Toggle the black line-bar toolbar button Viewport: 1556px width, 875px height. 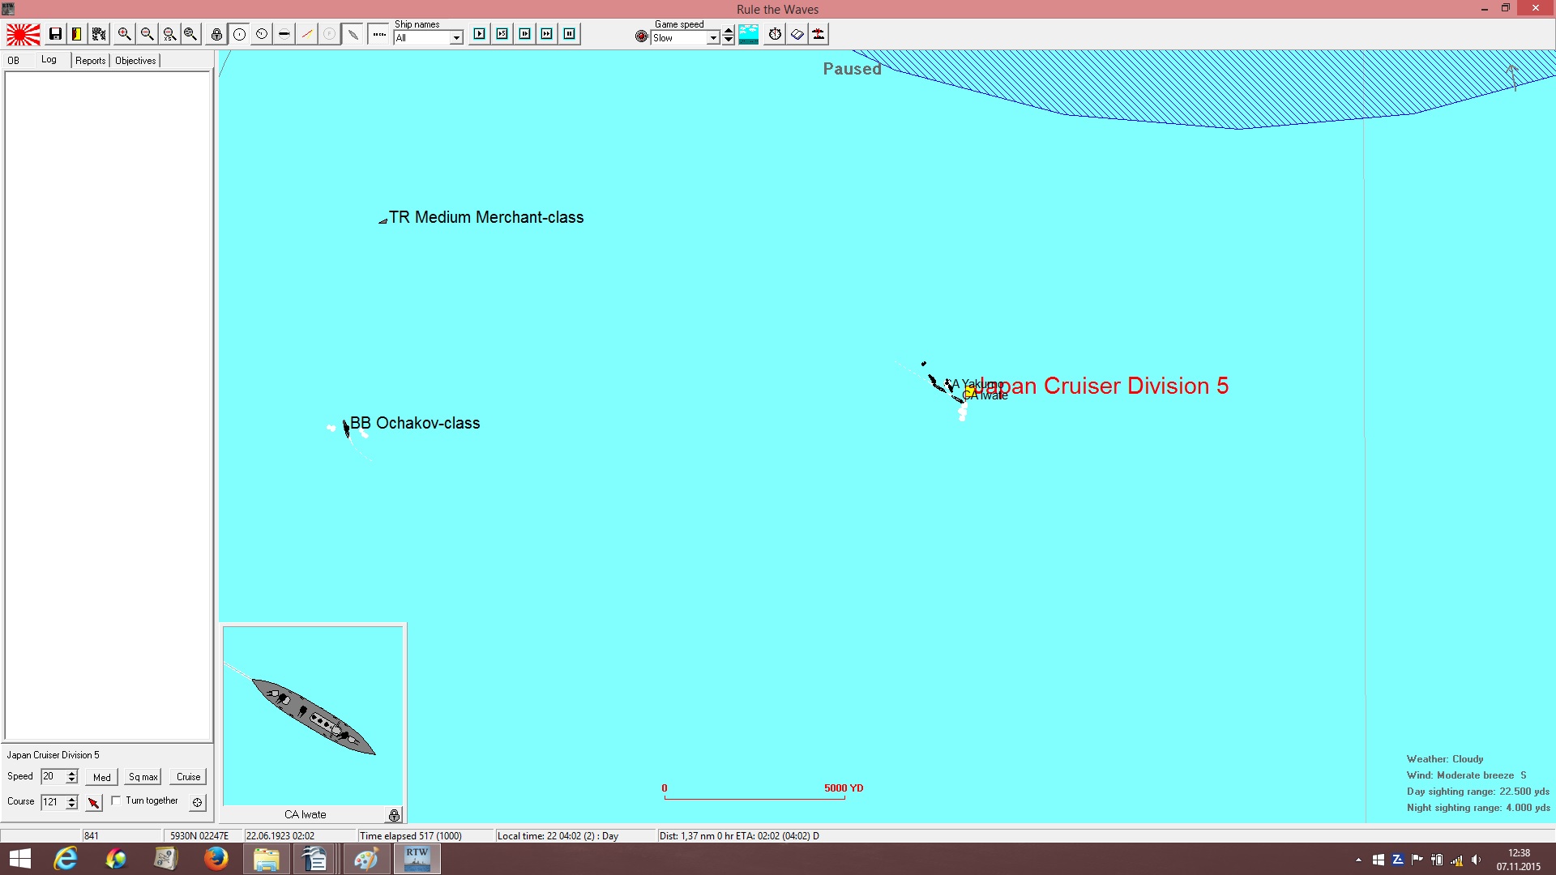[x=284, y=34]
